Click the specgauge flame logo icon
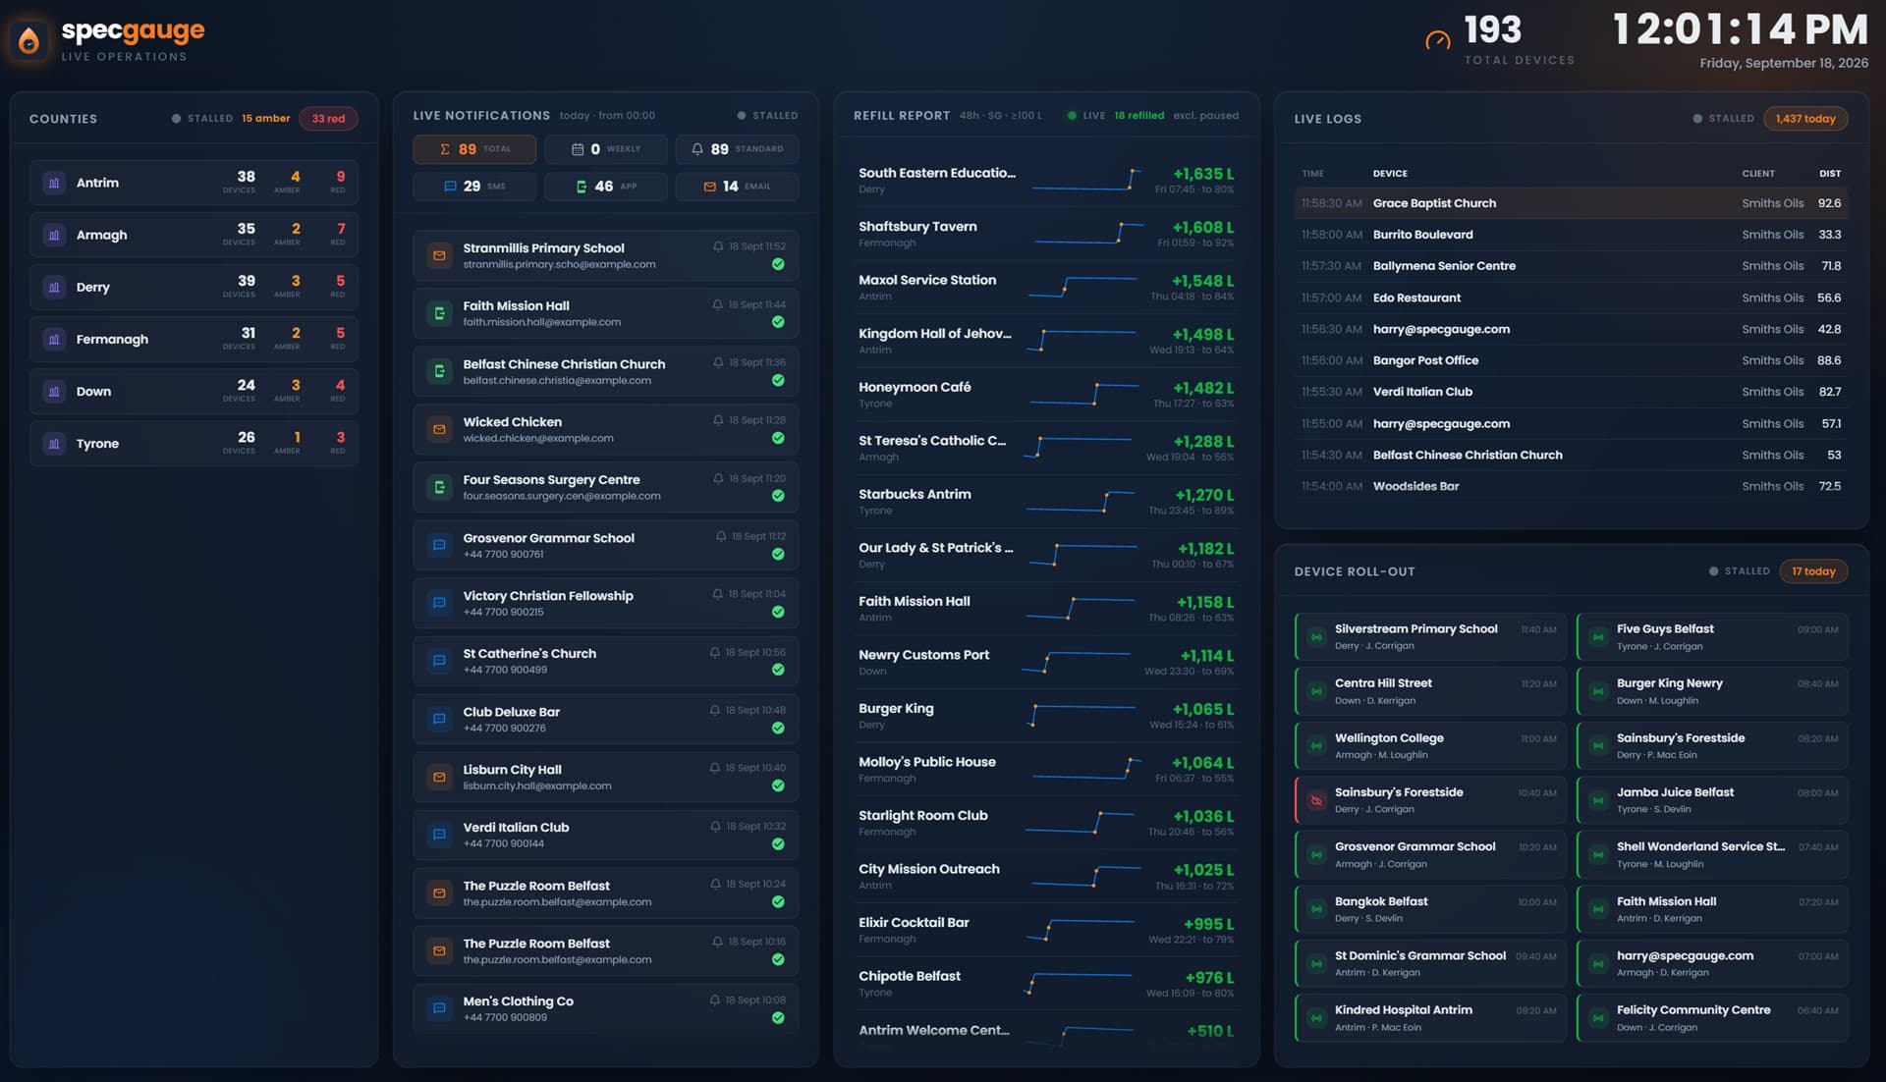 [29, 40]
